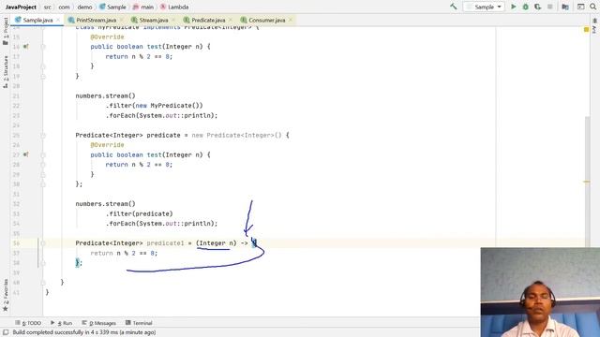Open the Structure tool window side tab

(6, 72)
